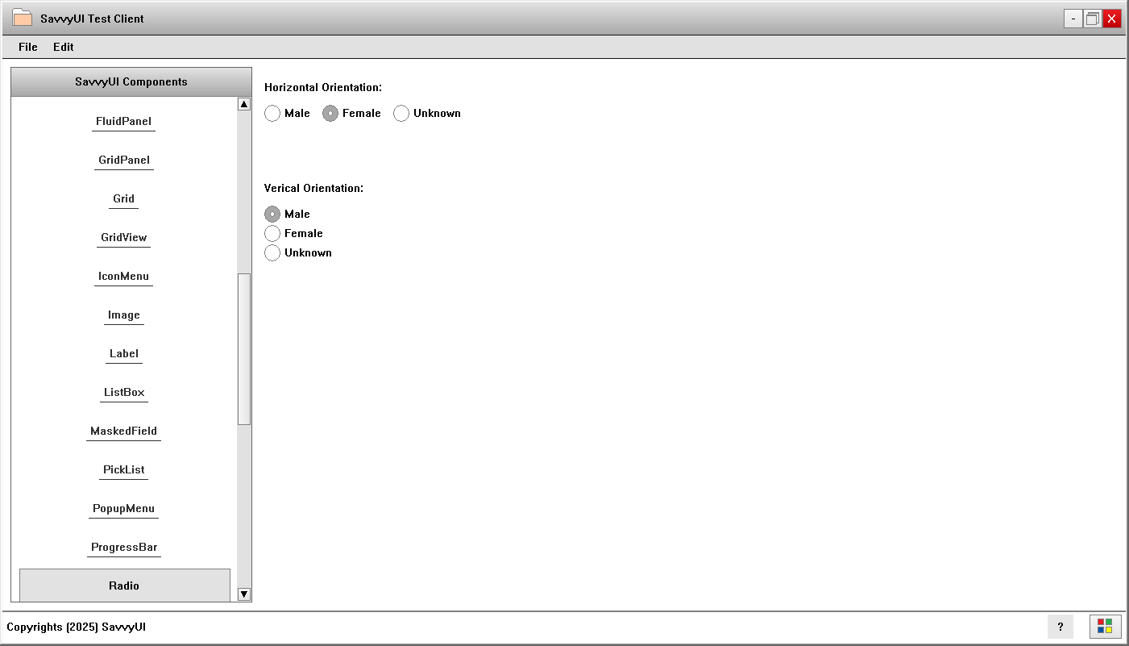The height and width of the screenshot is (646, 1129).
Task: Open the File menu
Action: coord(28,47)
